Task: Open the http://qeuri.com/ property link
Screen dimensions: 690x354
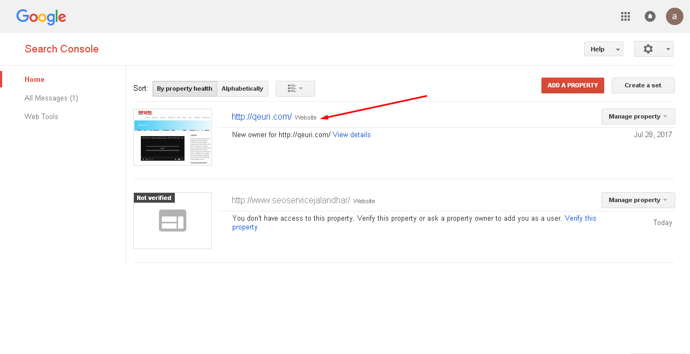Action: click(x=262, y=116)
